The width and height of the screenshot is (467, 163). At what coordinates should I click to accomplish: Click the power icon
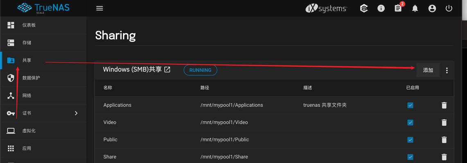tap(449, 8)
